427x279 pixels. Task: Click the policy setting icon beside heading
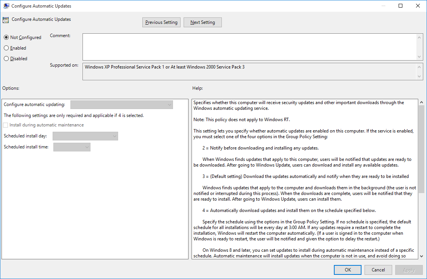[x=5, y=20]
